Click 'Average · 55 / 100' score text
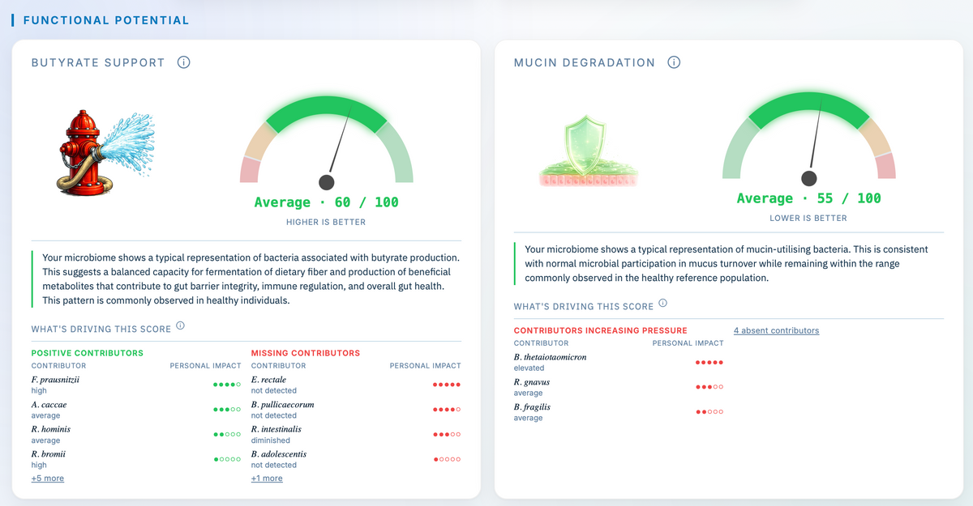Image resolution: width=973 pixels, height=506 pixels. click(x=809, y=198)
